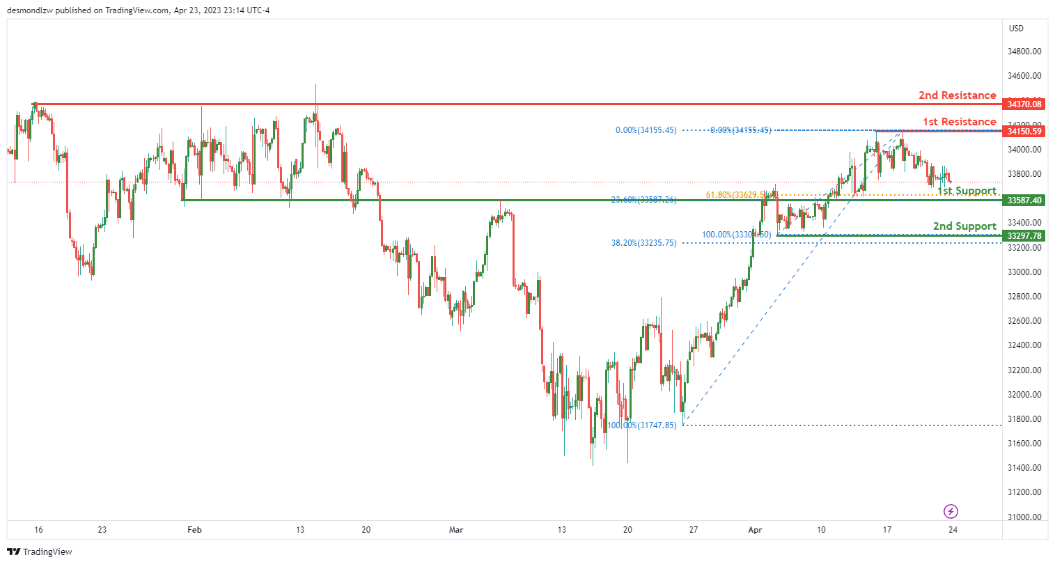Click the 32200.00 price axis label

[x=1024, y=370]
